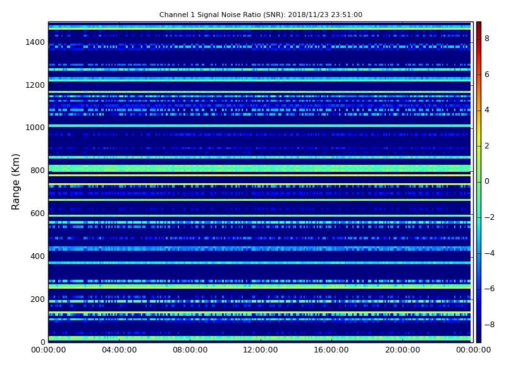
Task: Click the colorbar label 2
Action: (x=487, y=146)
